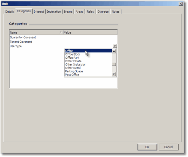The image size is (188, 157).
Task: Click the list scroll up arrow
Action: pos(114,51)
